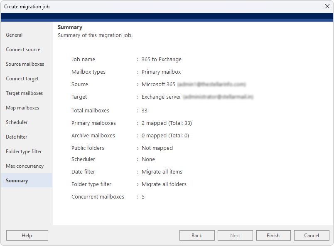Click '2 mapped (Total: 33)' value
Image resolution: width=334 pixels, height=246 pixels.
point(167,123)
